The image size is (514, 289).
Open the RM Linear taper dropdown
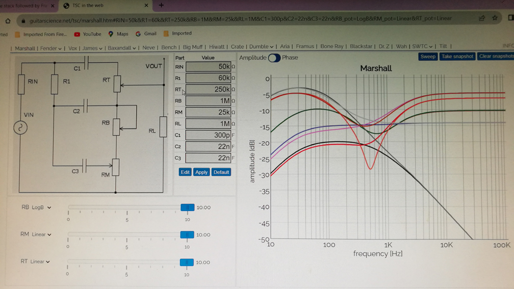pyautogui.click(x=41, y=234)
